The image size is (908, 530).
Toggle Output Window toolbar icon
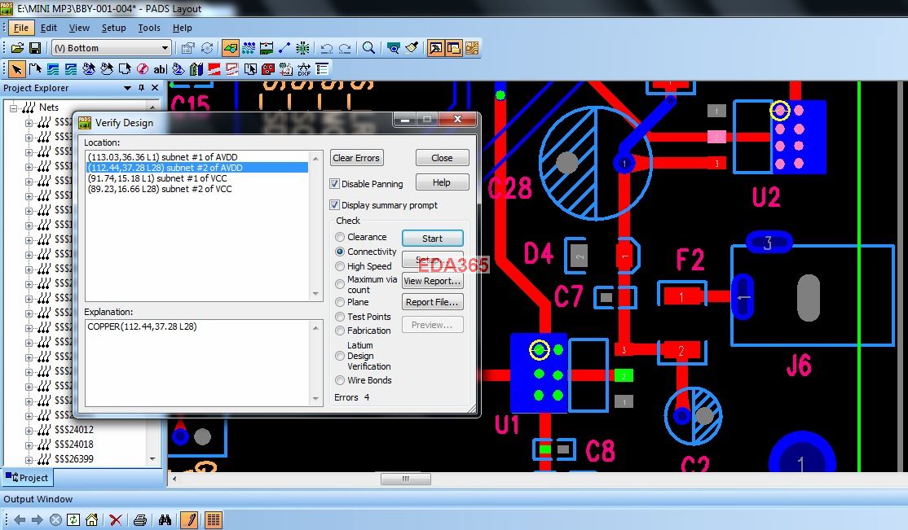tap(435, 48)
